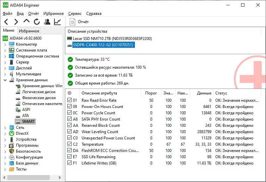
Task: Click the Сеть network icon
Action: [12, 127]
